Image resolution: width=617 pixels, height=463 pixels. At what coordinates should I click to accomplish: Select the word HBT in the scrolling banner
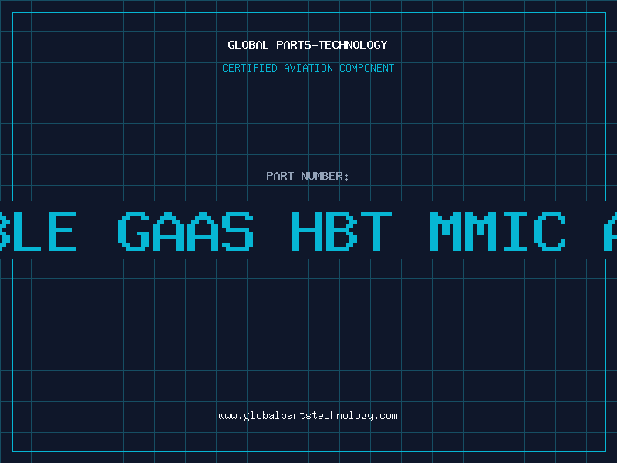[x=342, y=231]
